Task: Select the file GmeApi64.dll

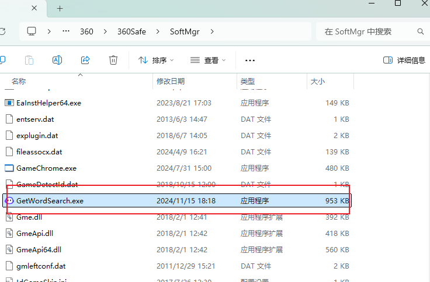Action: (39, 250)
